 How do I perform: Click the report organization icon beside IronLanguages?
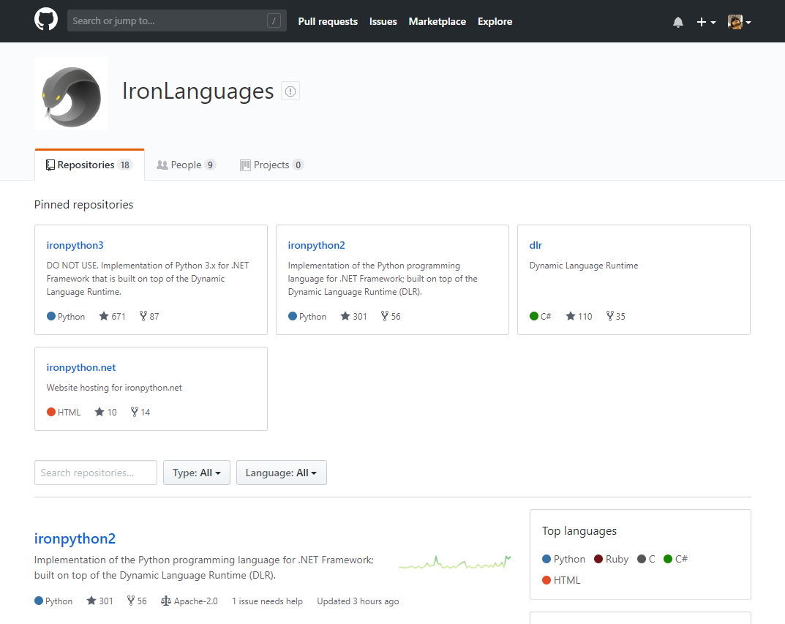[290, 91]
